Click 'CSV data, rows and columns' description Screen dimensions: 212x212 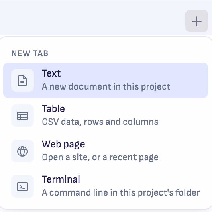100,122
